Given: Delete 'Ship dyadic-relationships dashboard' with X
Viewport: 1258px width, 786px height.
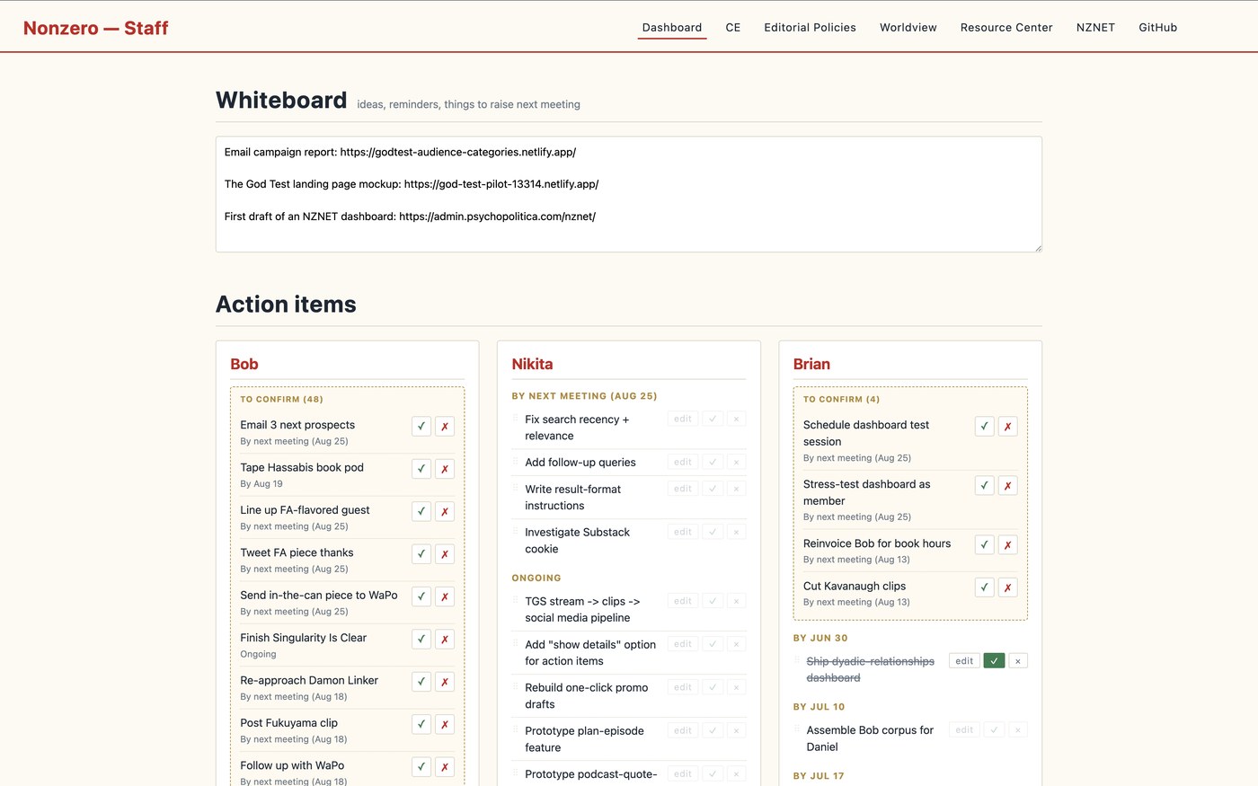Looking at the screenshot, I should click(1018, 661).
